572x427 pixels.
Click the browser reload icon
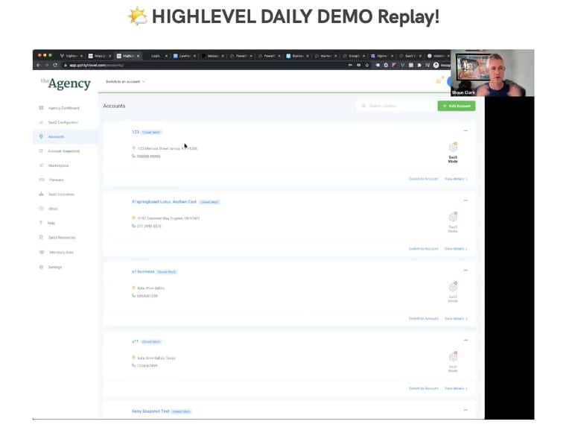point(55,65)
